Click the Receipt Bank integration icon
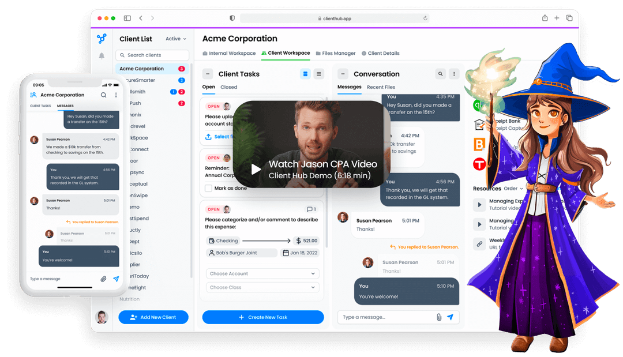 click(x=480, y=123)
